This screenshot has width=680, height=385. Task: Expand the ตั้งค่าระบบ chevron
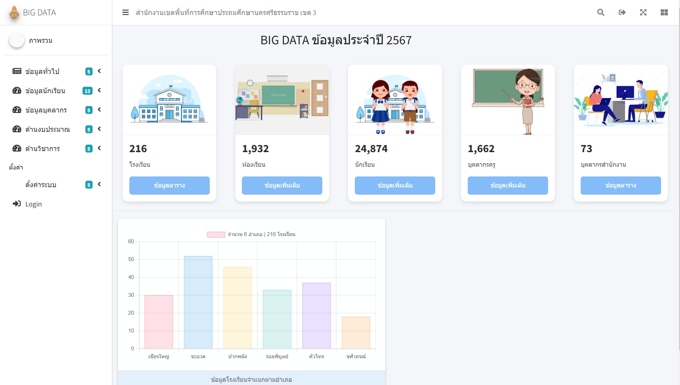click(99, 184)
